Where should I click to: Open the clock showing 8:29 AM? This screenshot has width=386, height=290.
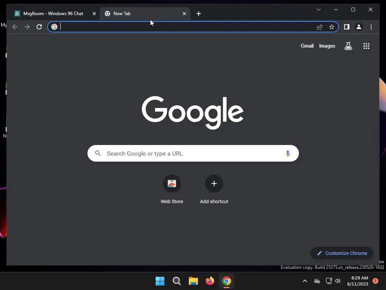click(x=358, y=281)
